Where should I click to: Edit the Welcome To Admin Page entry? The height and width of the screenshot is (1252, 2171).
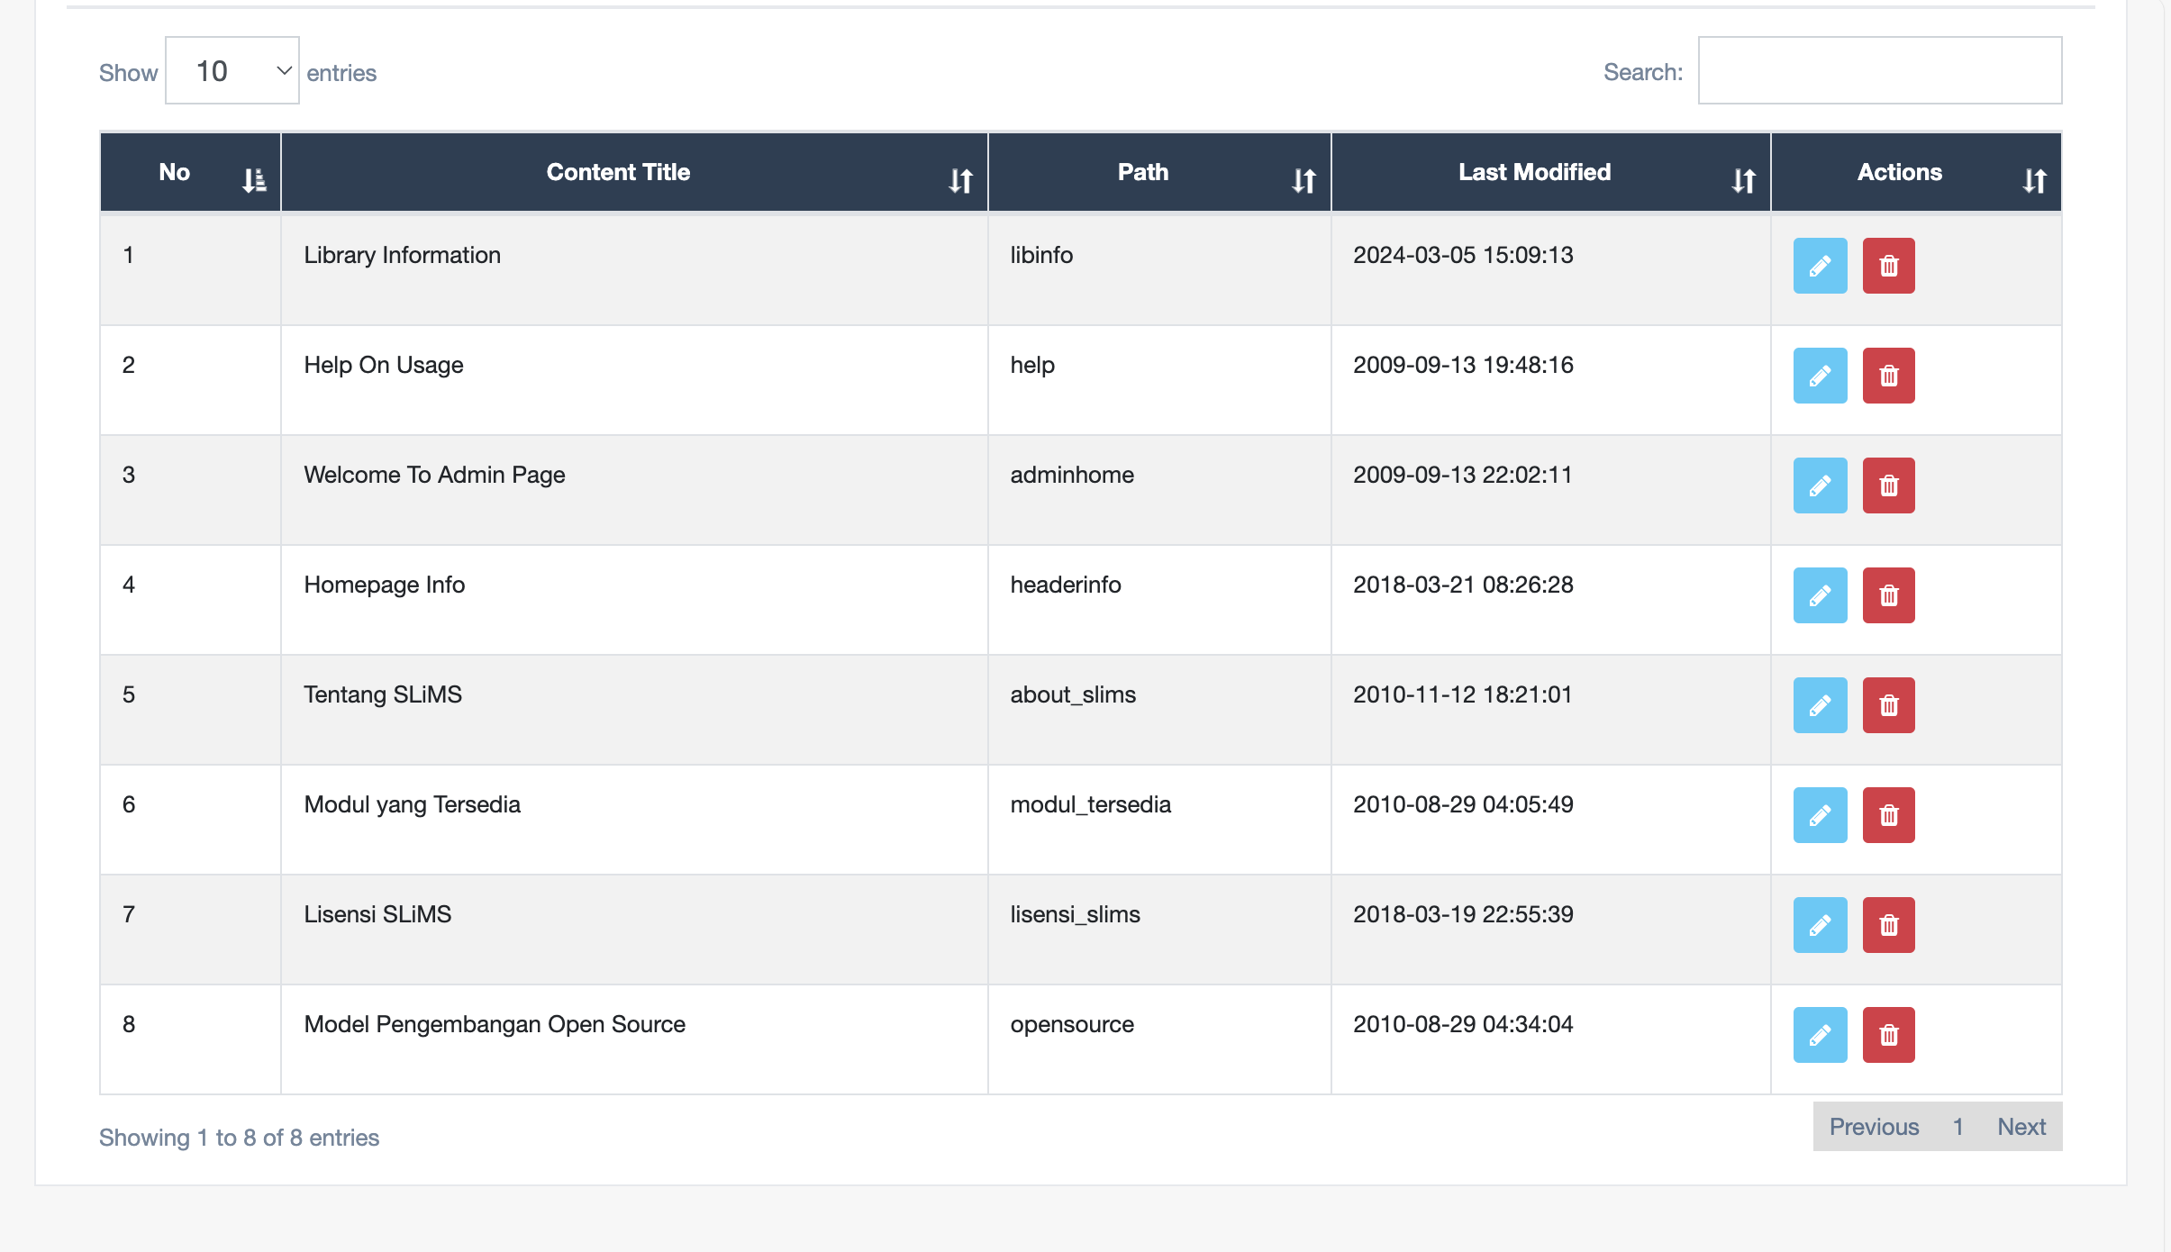tap(1820, 485)
